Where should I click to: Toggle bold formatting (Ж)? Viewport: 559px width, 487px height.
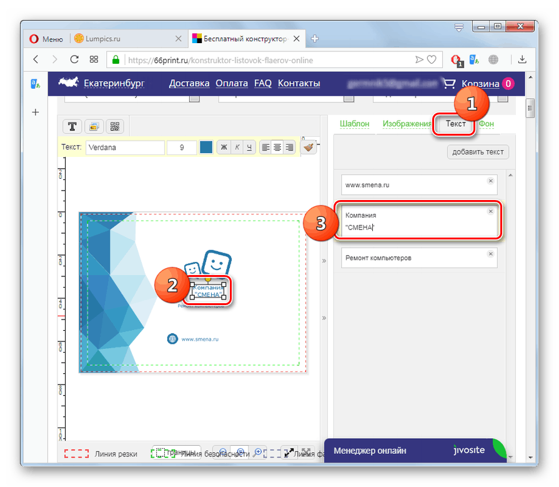pyautogui.click(x=224, y=148)
